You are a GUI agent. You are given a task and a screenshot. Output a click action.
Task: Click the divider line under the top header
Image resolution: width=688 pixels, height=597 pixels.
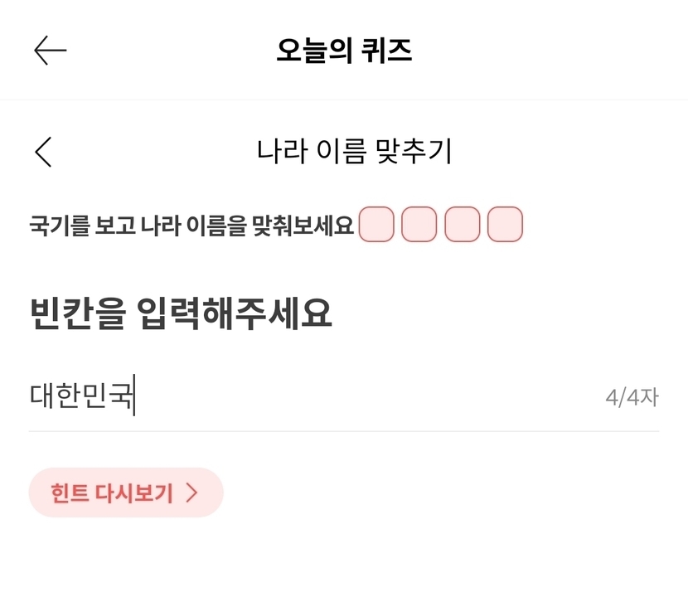click(344, 100)
